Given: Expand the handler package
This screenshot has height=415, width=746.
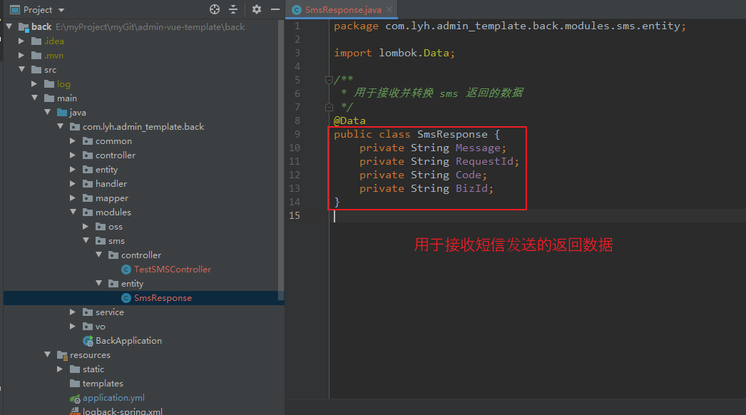Looking at the screenshot, I should pyautogui.click(x=73, y=184).
